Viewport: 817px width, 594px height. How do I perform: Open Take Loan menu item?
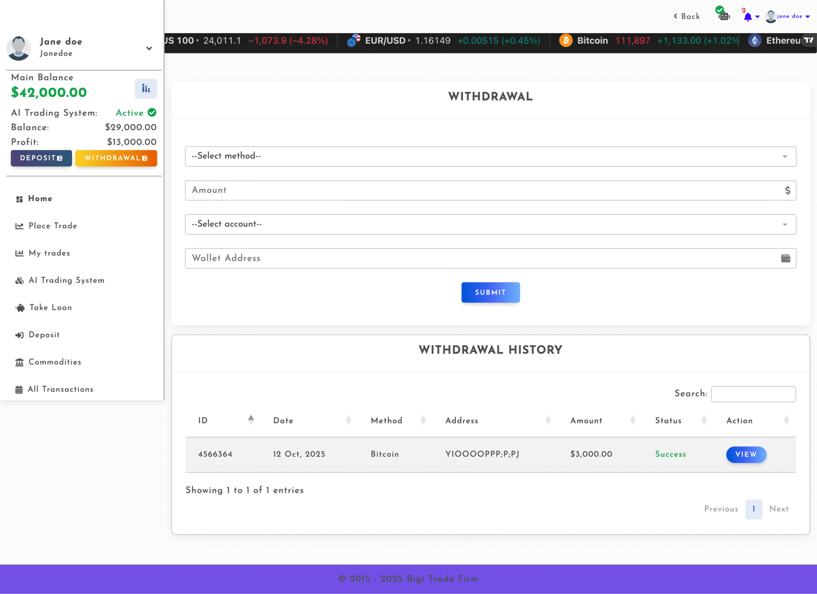click(x=51, y=307)
